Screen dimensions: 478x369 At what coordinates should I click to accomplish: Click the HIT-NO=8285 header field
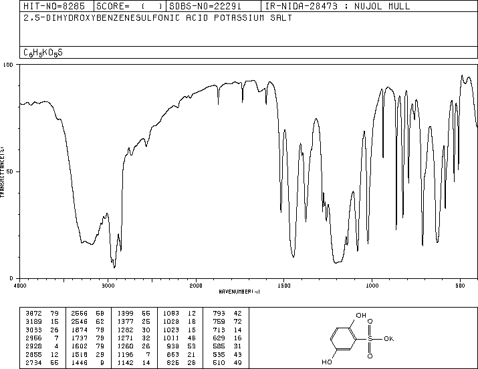point(56,6)
